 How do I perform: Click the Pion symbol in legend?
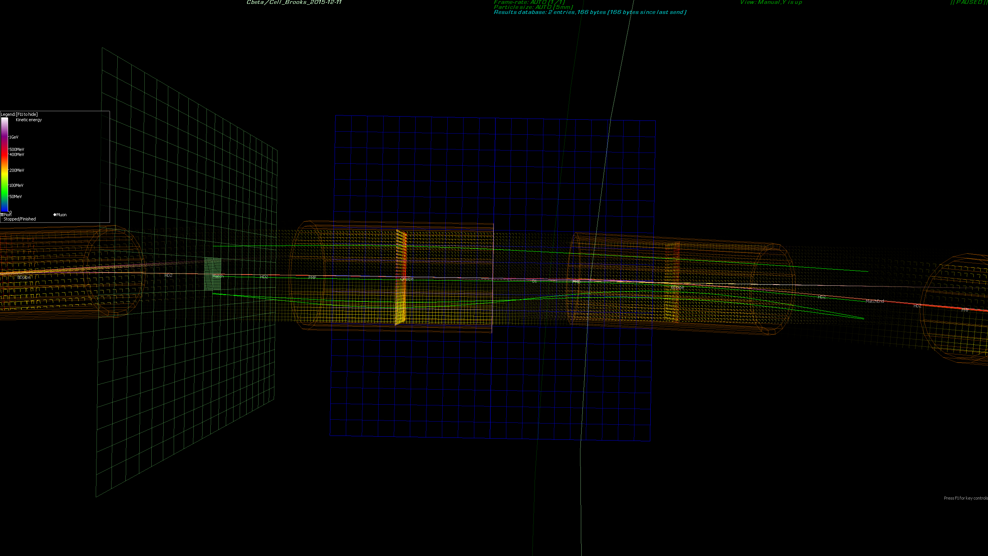tap(2, 215)
